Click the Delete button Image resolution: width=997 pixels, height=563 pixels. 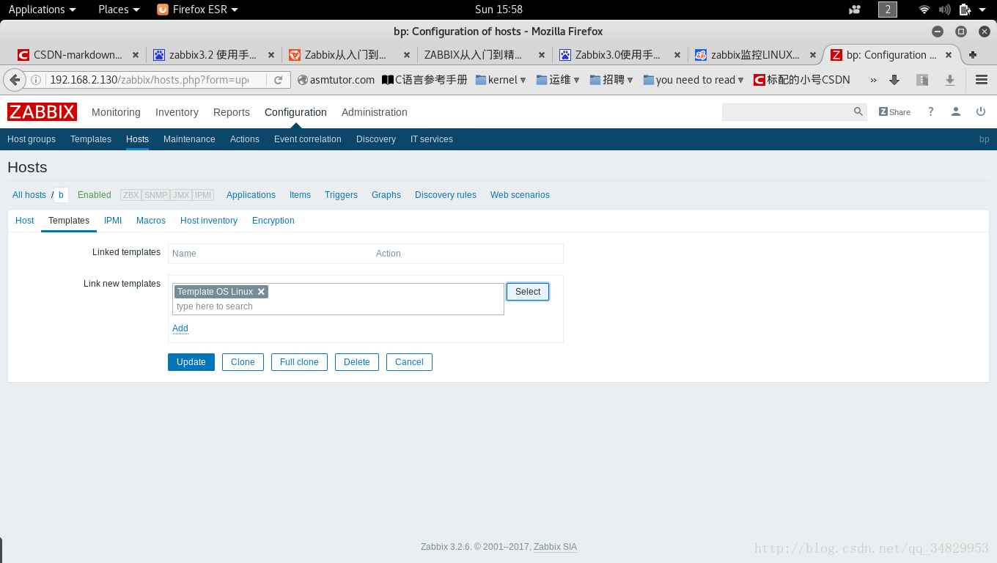point(357,362)
